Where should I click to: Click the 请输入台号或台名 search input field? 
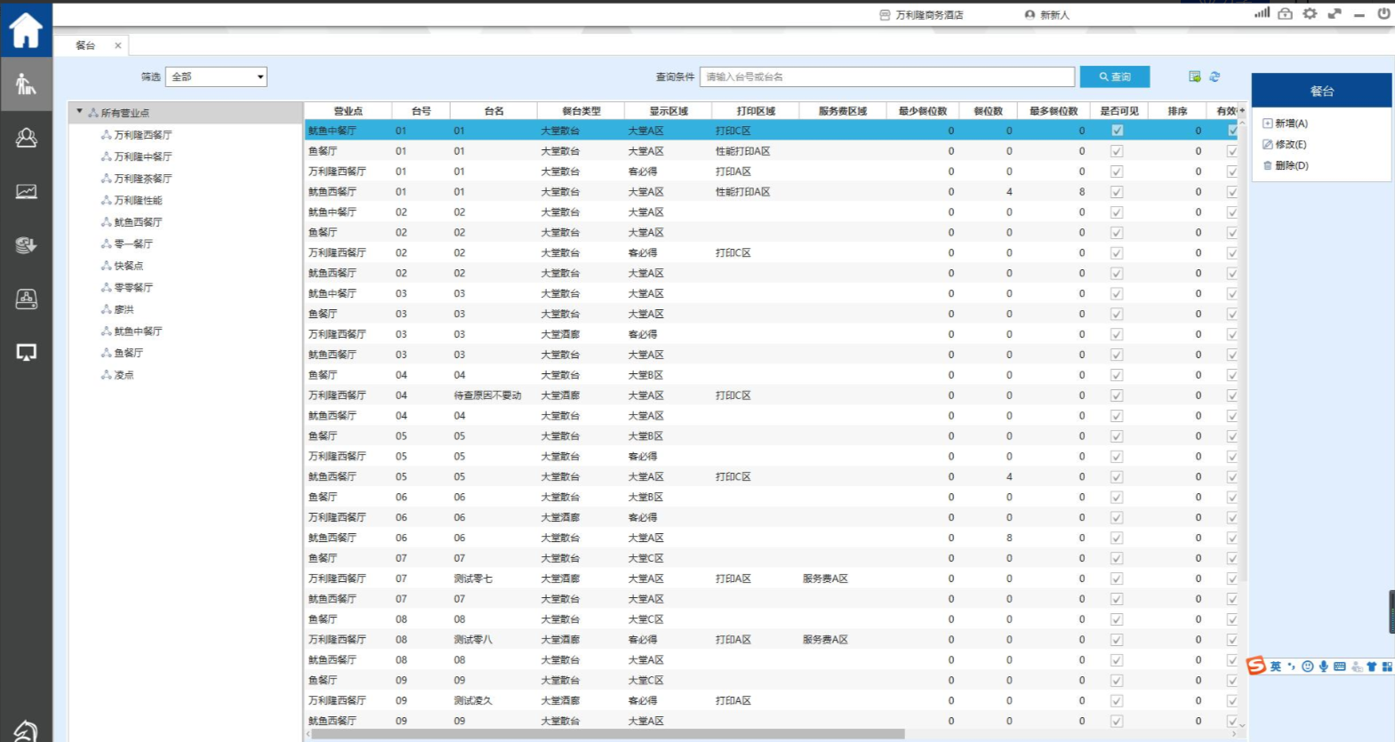pos(886,77)
